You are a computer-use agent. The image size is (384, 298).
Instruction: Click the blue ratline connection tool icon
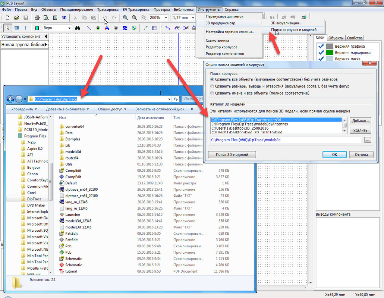tap(168, 28)
